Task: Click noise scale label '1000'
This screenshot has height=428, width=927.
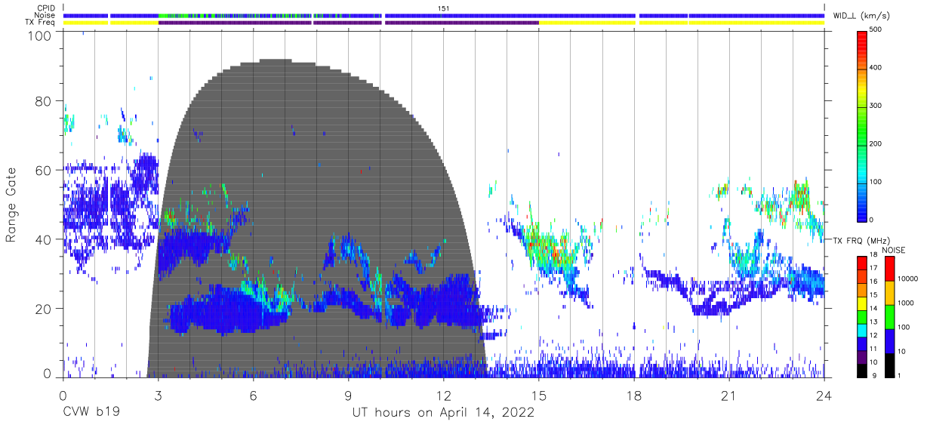Action: coord(906,304)
